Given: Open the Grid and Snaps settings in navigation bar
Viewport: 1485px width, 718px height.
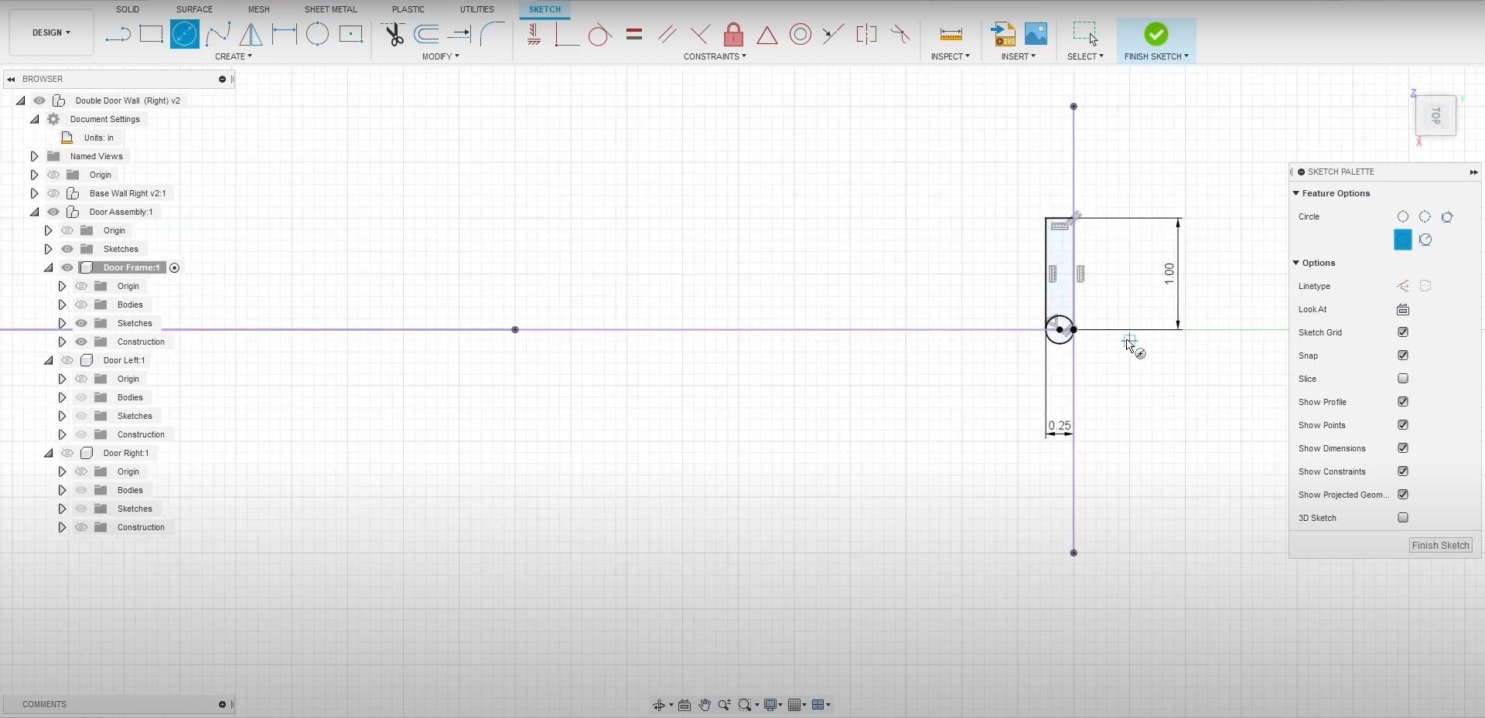Looking at the screenshot, I should (798, 705).
